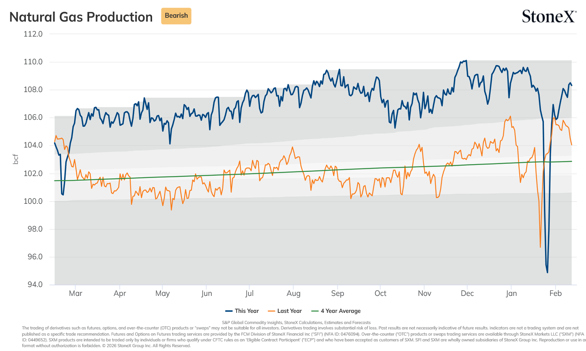Click the 102.0 y-axis label

click(33, 173)
